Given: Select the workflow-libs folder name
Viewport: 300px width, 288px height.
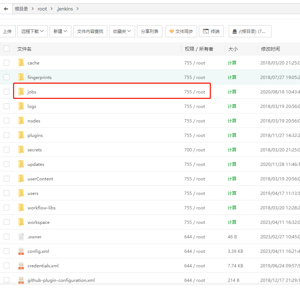Looking at the screenshot, I should (x=42, y=208).
